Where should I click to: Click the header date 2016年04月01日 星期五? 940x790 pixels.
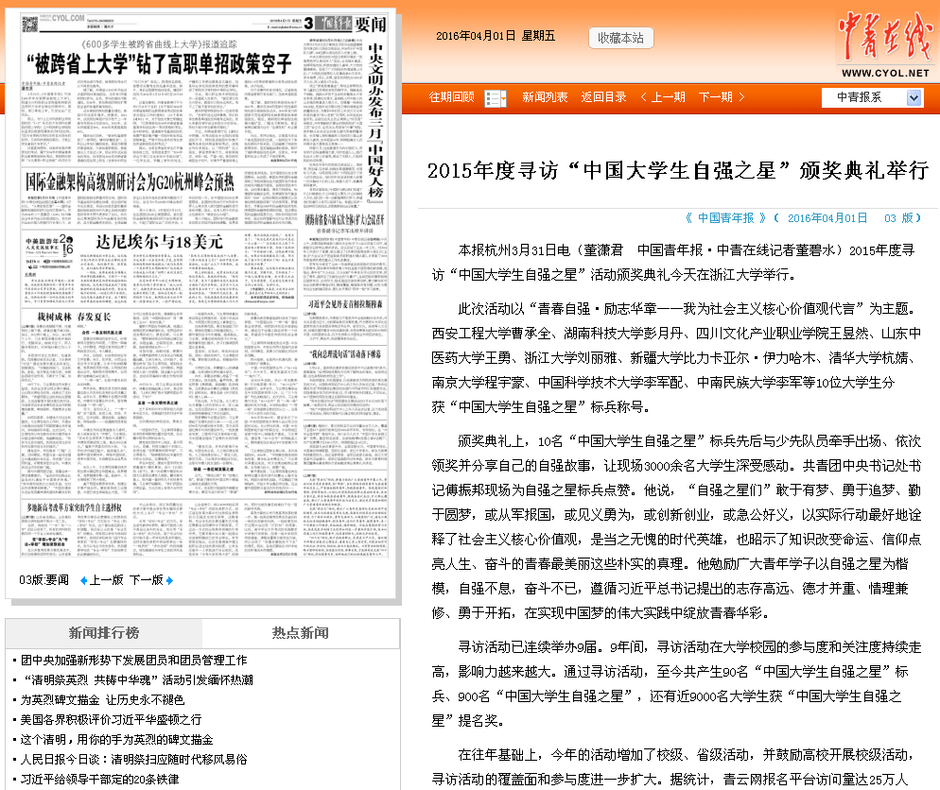point(496,36)
